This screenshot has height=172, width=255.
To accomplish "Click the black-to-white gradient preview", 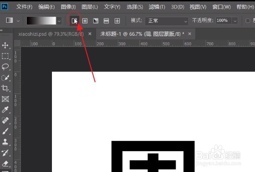I will [41, 21].
